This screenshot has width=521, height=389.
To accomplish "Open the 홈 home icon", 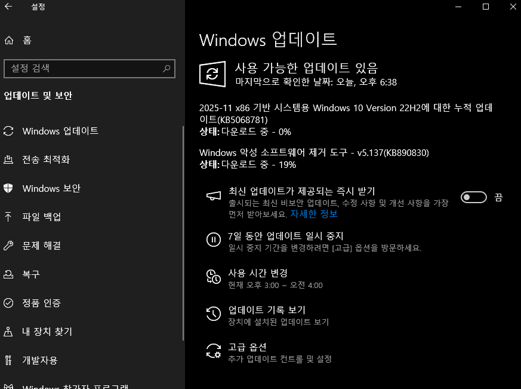I will pyautogui.click(x=9, y=40).
